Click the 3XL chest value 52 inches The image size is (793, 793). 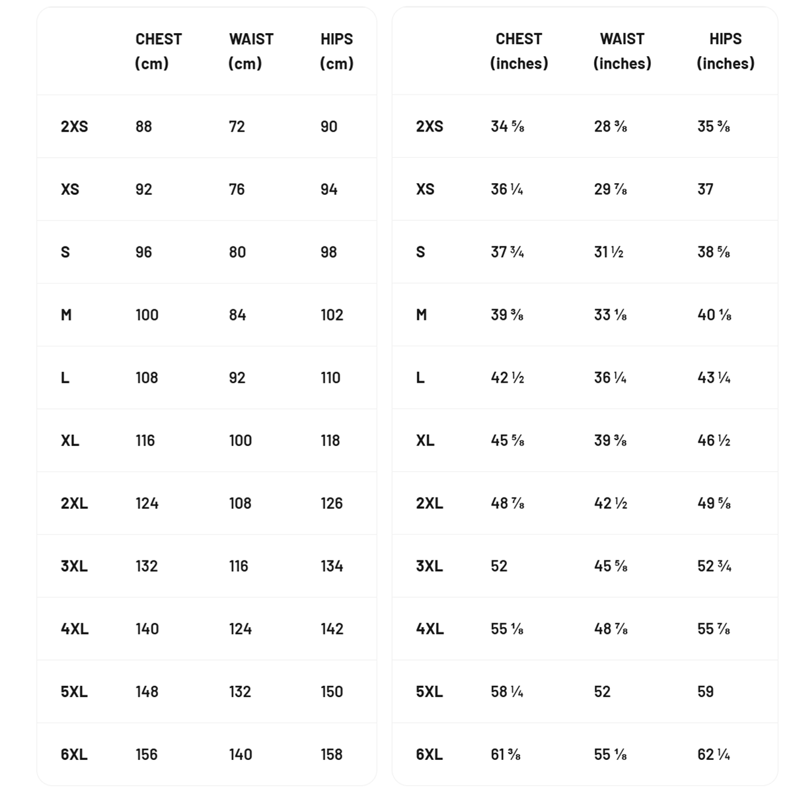pyautogui.click(x=499, y=566)
